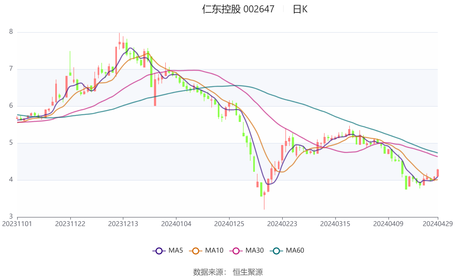
Task: Click x-axis date label 20240409
Action: [388, 224]
